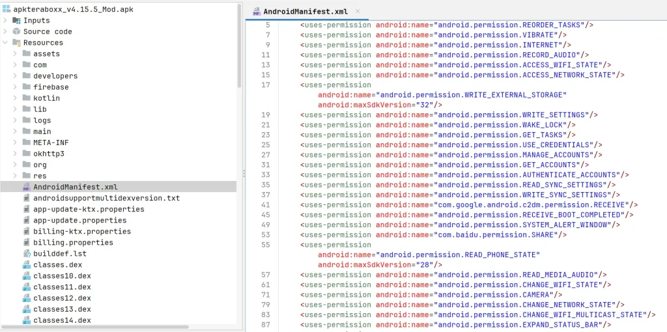Collapse the Resources node
The width and height of the screenshot is (667, 332).
[5, 42]
